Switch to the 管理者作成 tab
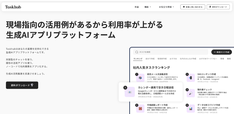This screenshot has height=114, width=234. 162,59
